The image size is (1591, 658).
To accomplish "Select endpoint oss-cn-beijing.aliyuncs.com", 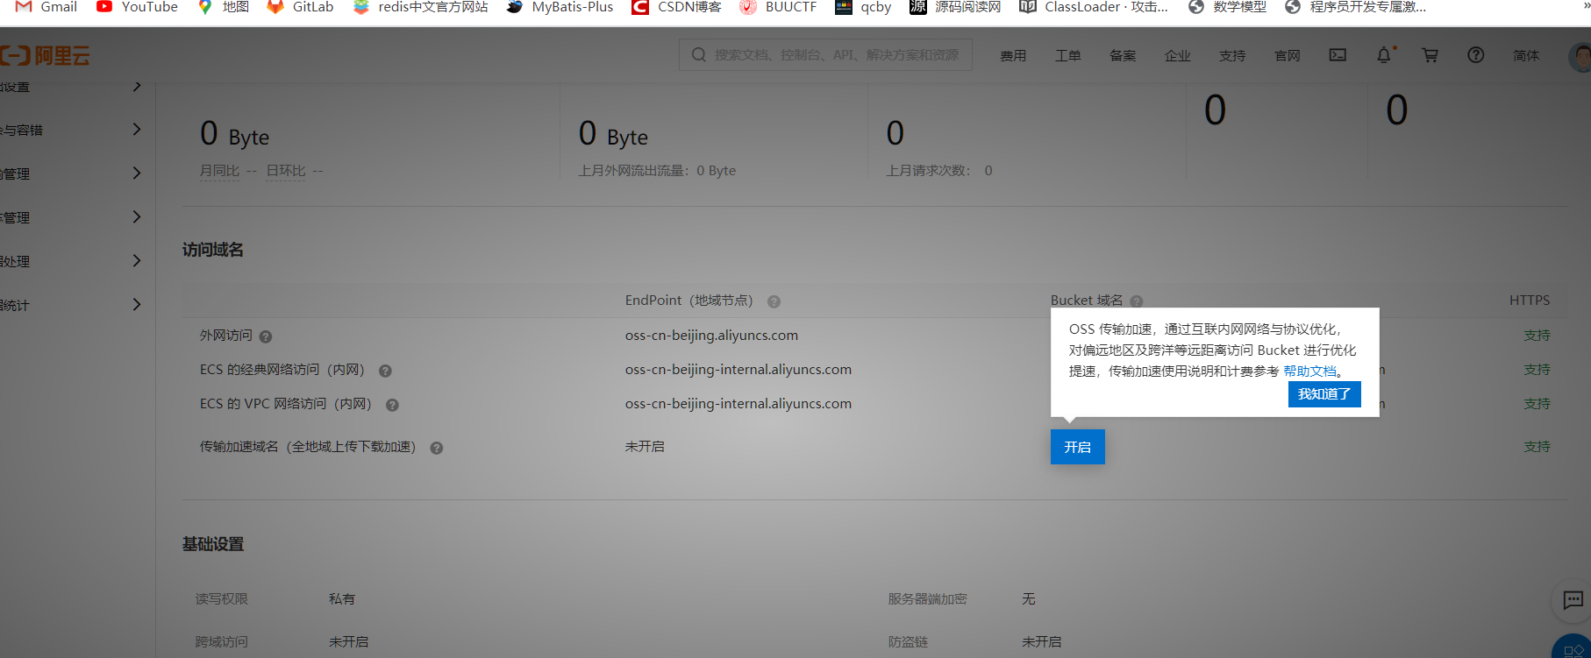I will coord(711,336).
